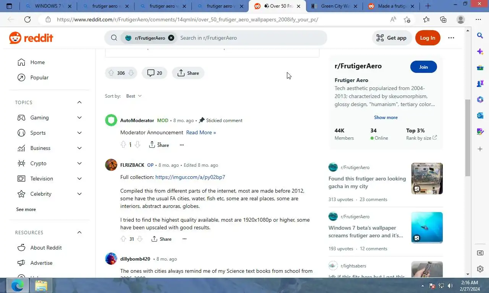
Task: Open the r/lightsabers community link
Action: (353, 266)
